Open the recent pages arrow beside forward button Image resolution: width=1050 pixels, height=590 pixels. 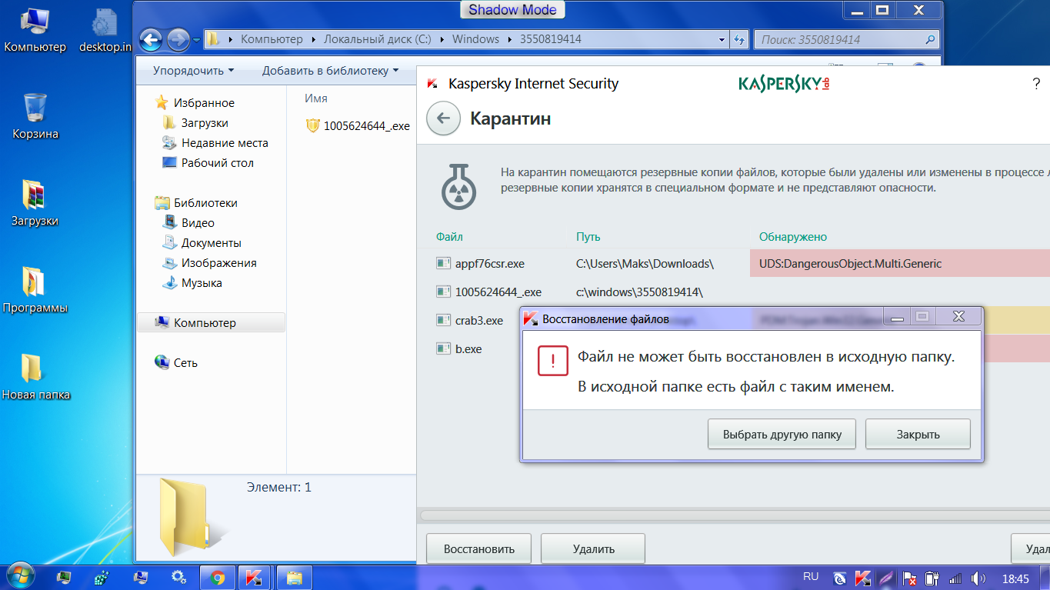(x=197, y=39)
